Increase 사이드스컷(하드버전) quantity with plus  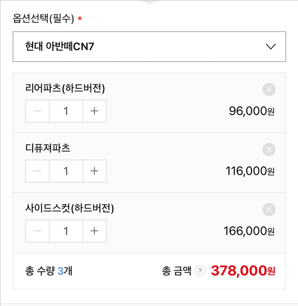(x=94, y=231)
